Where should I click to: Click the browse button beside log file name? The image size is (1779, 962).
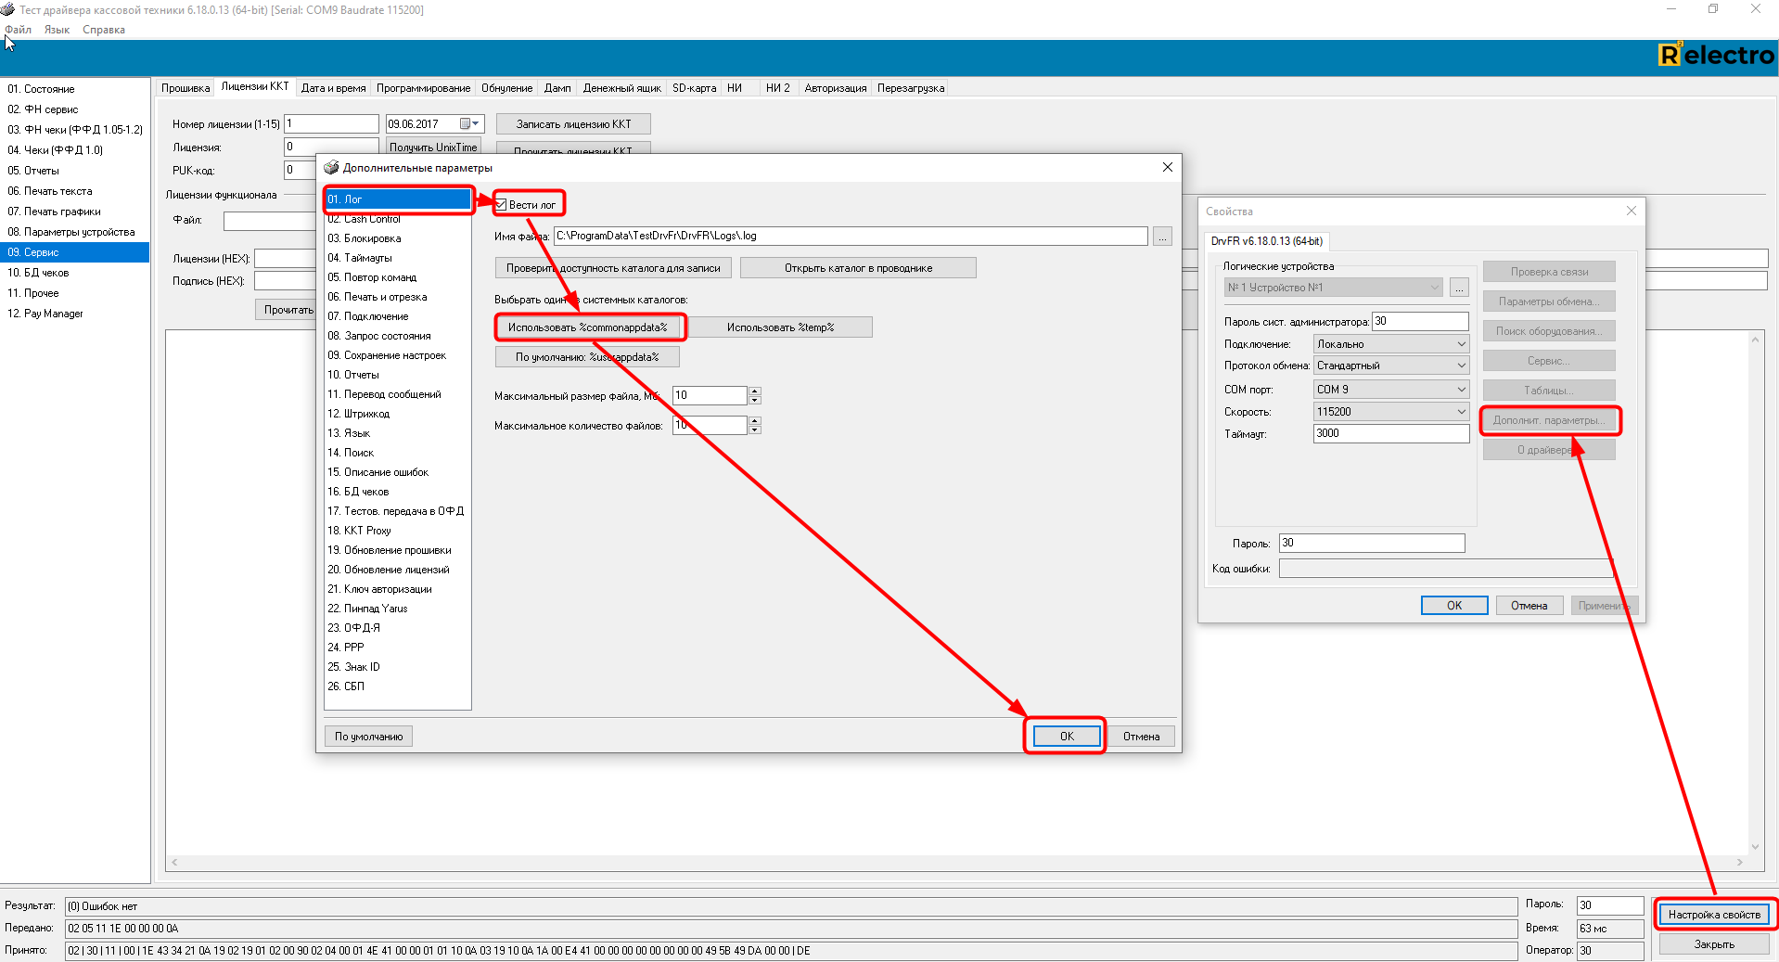1162,237
